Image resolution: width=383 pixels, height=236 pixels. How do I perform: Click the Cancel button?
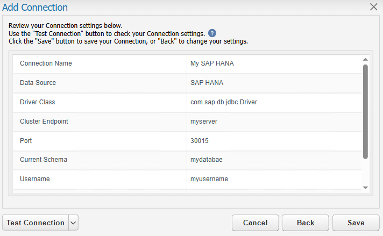coord(256,223)
